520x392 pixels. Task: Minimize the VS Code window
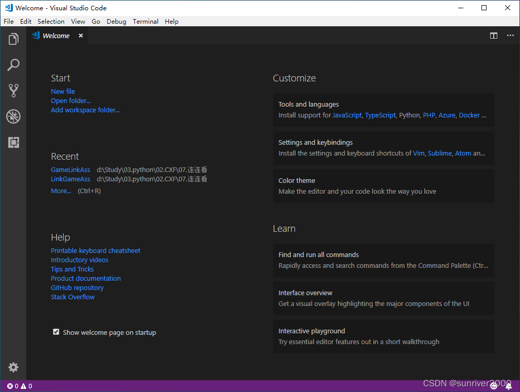461,8
